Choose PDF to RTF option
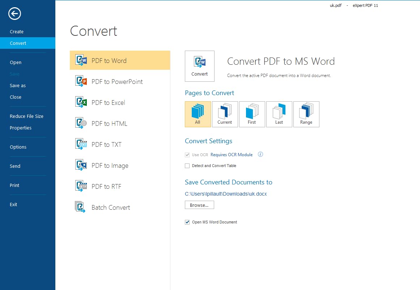This screenshot has width=420, height=290. coord(106,187)
